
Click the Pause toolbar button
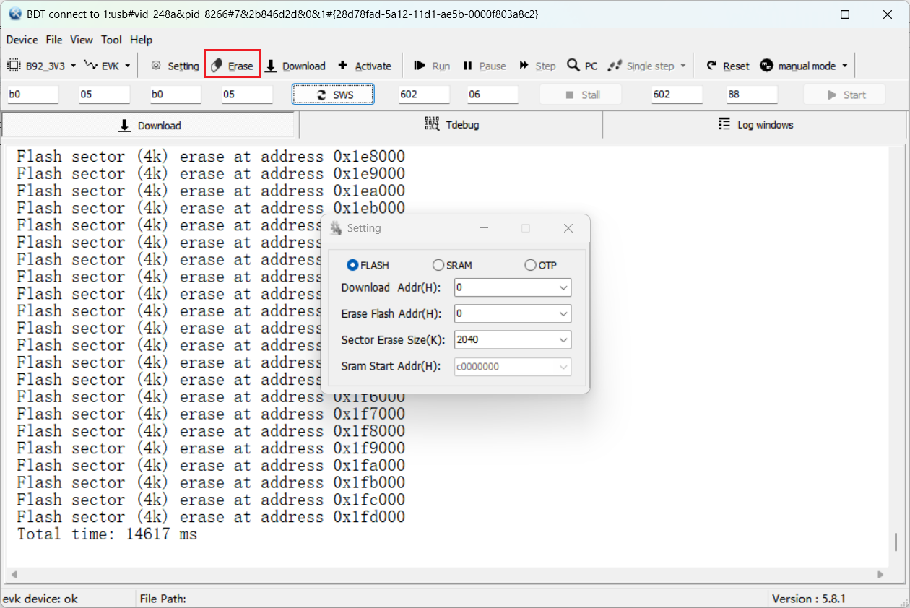[x=485, y=66]
